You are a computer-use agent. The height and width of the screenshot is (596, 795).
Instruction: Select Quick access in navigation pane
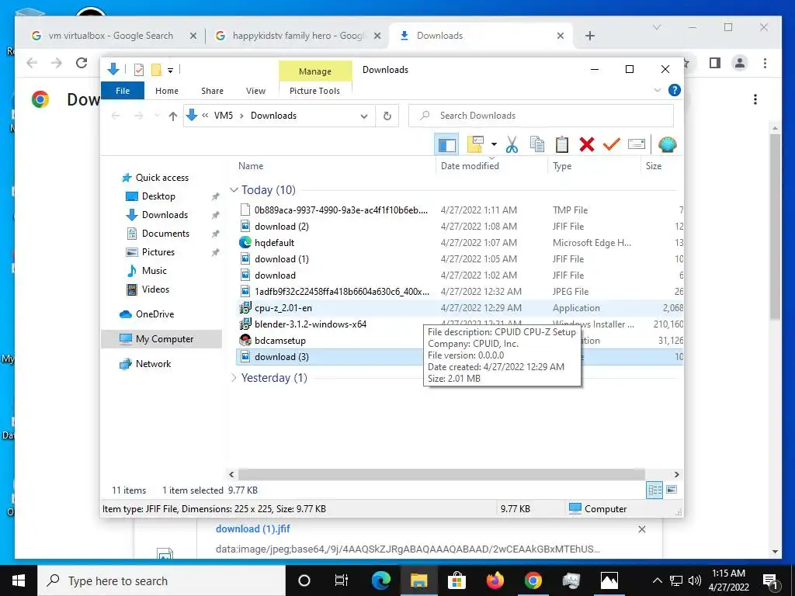coord(161,178)
